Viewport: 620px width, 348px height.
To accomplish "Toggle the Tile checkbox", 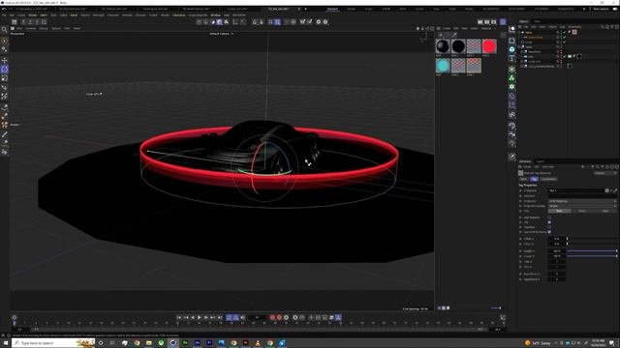I will click(549, 222).
